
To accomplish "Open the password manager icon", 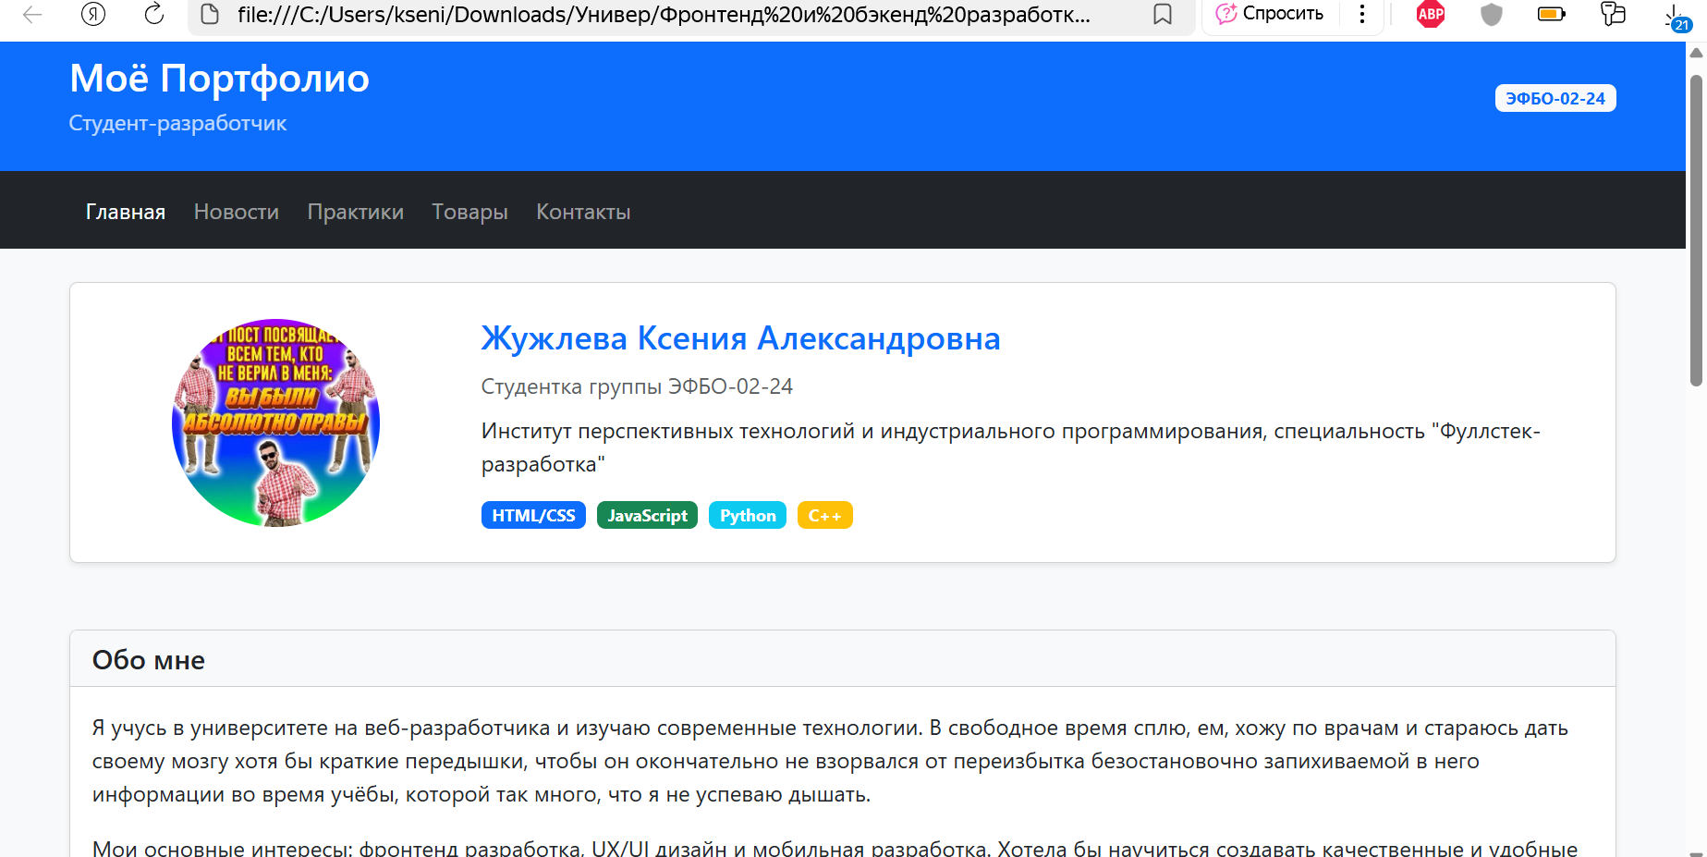I will click(x=1613, y=15).
